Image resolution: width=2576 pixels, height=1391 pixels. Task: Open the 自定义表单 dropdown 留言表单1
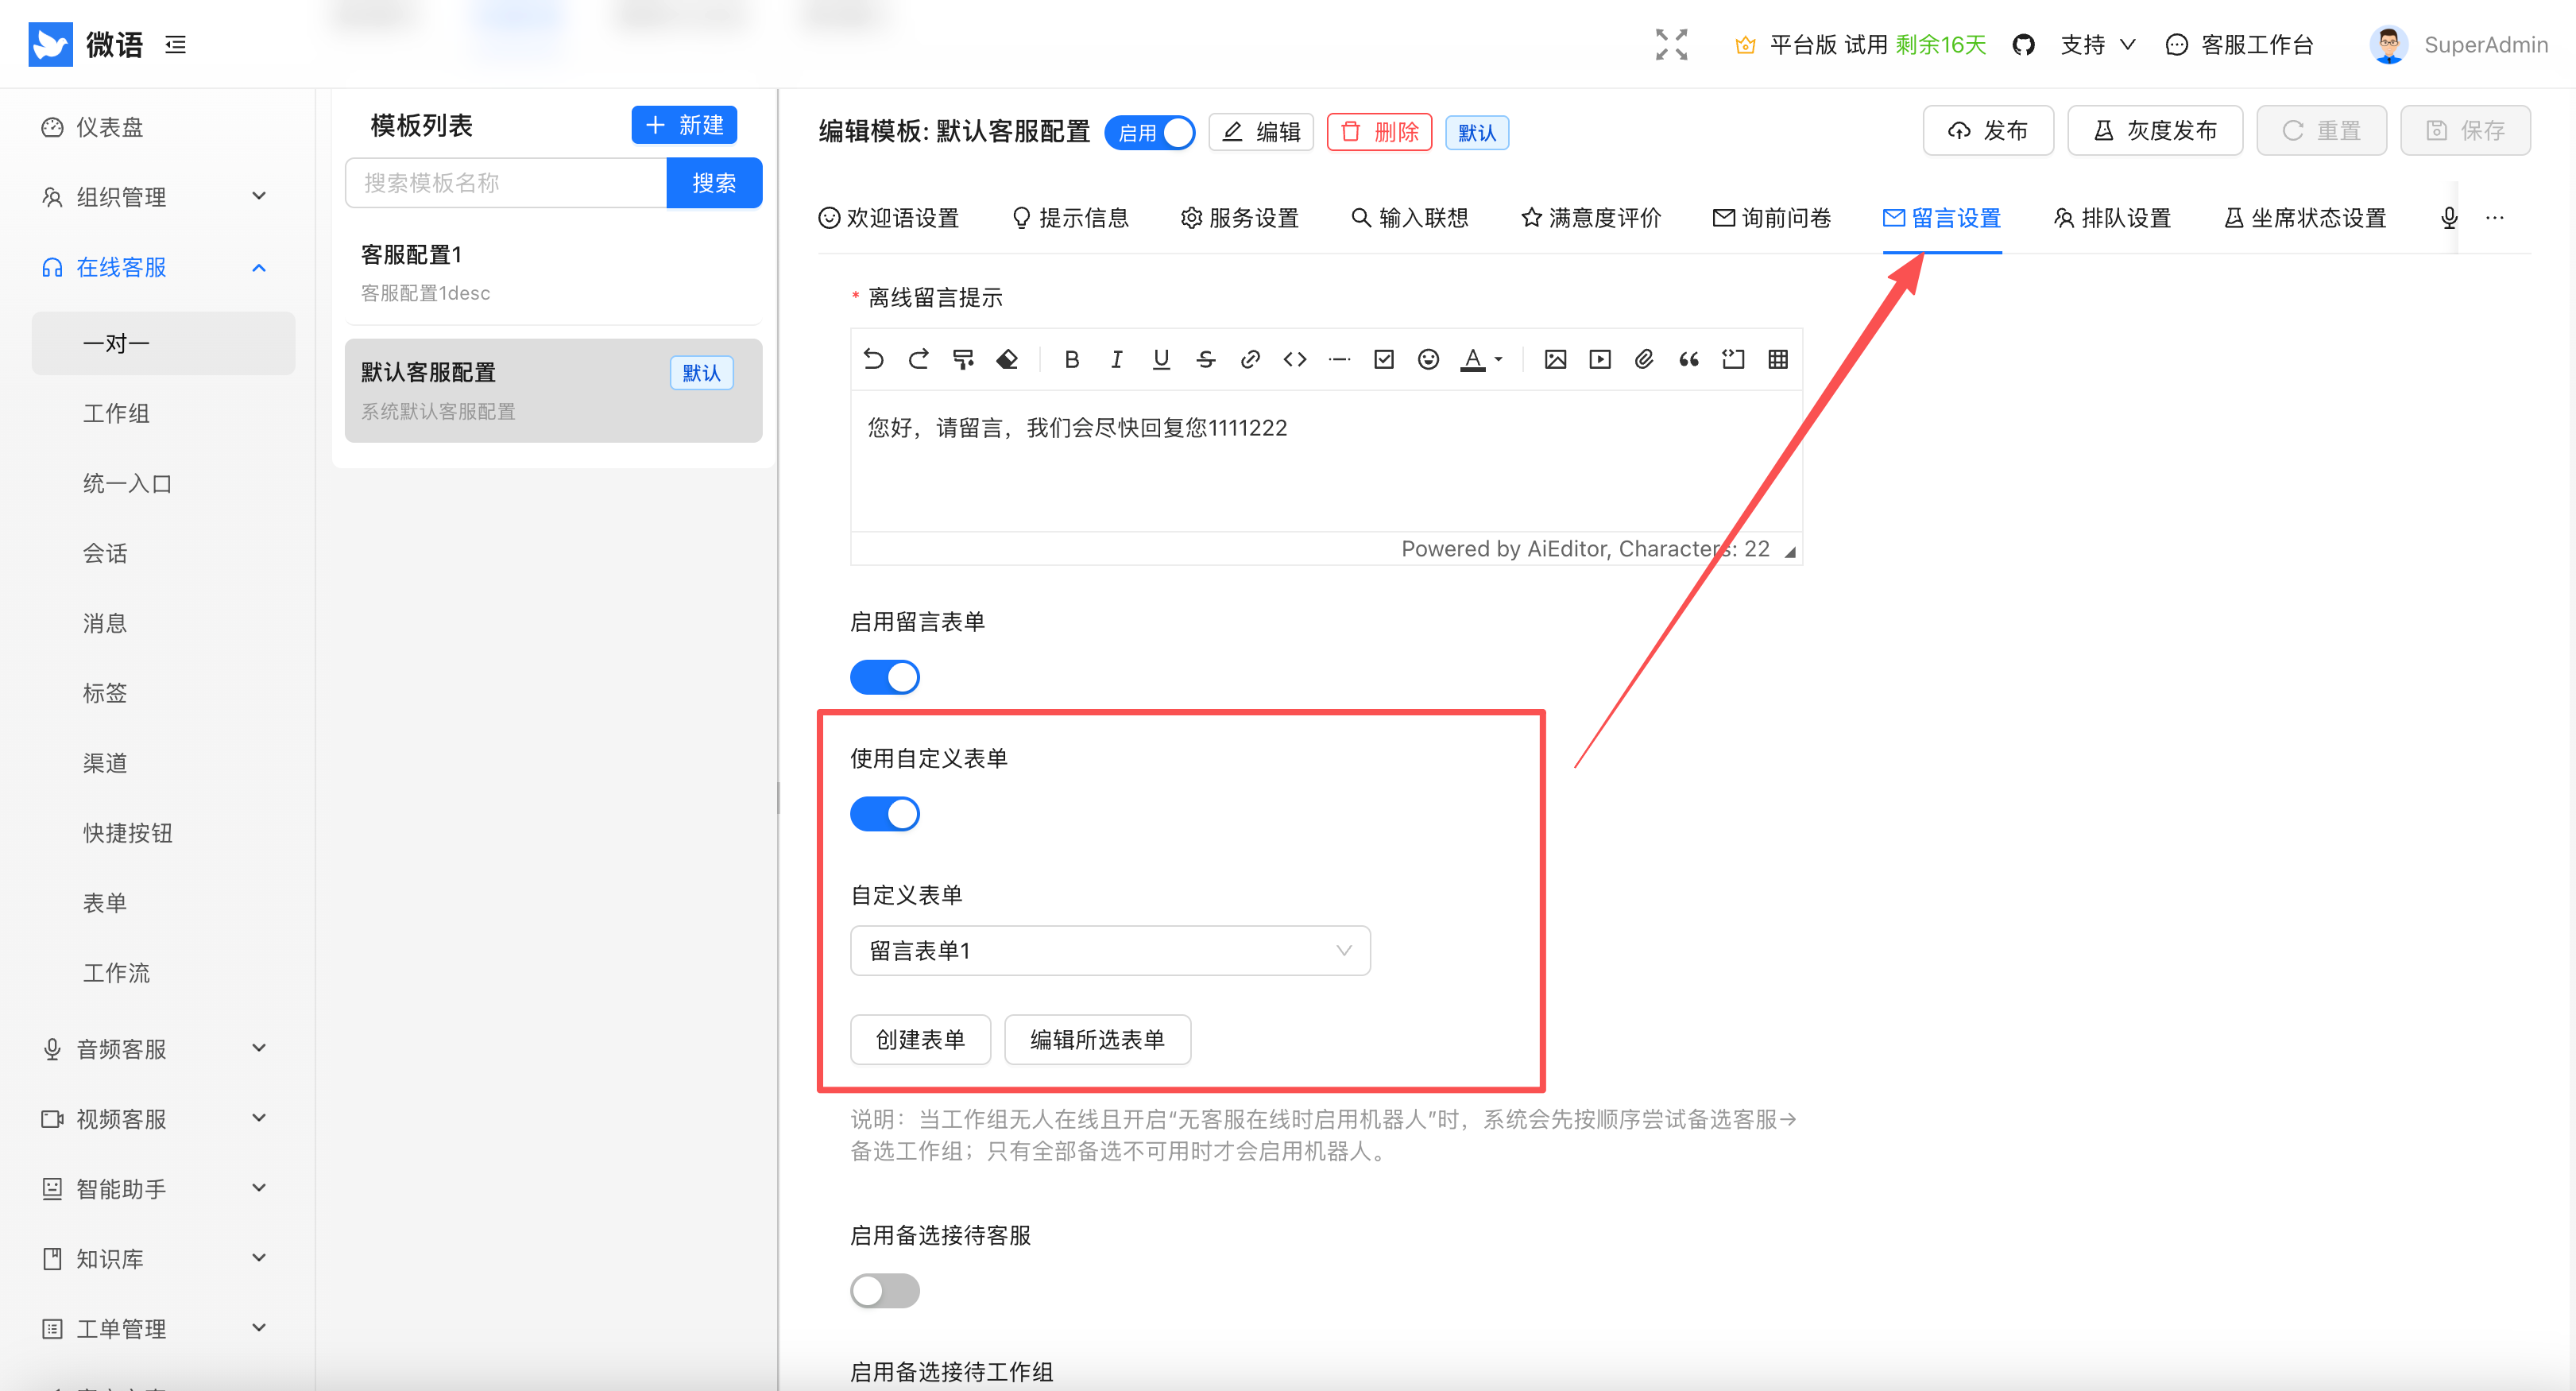click(x=1110, y=951)
